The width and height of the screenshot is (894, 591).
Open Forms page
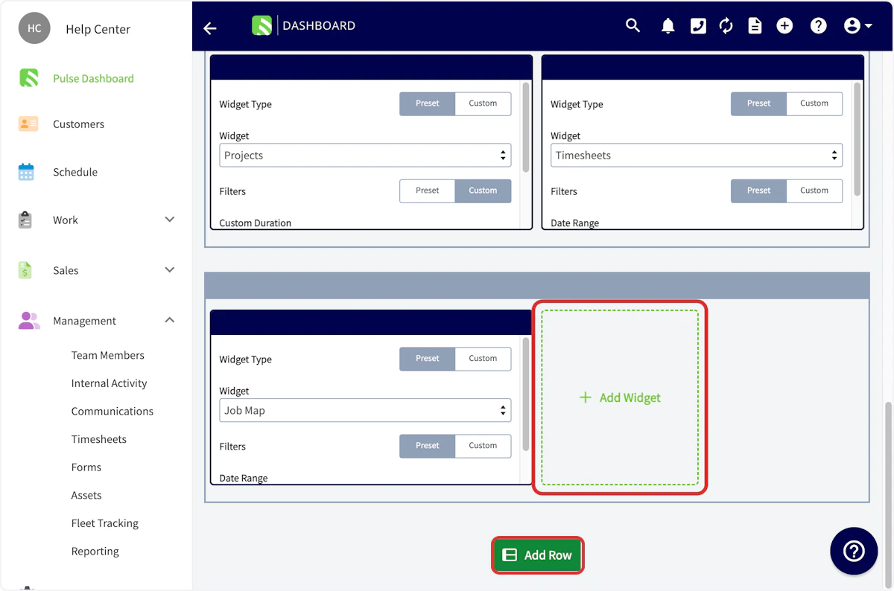[86, 467]
